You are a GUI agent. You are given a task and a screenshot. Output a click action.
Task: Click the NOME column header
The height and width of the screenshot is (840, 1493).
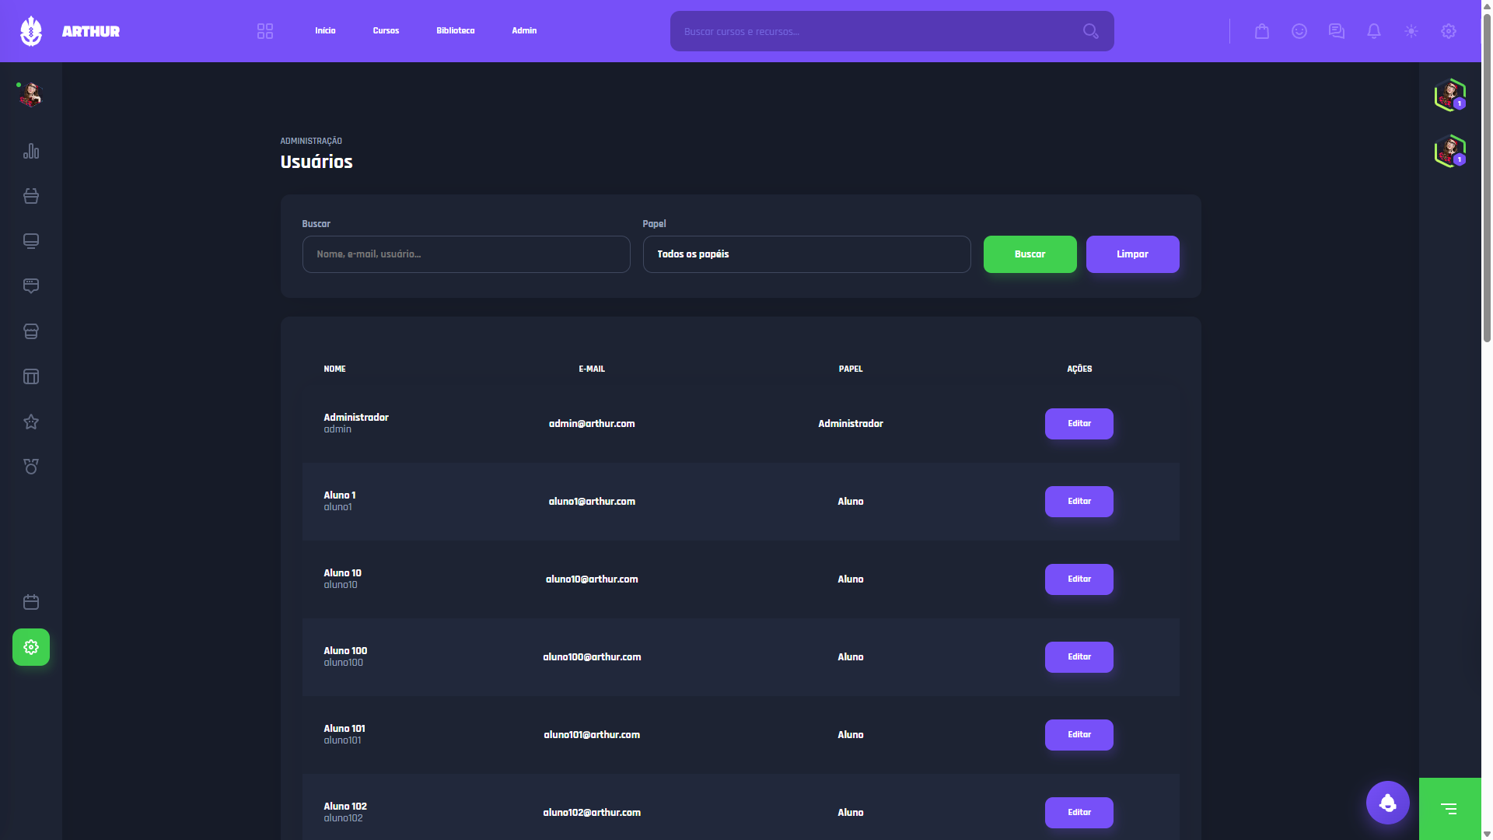coord(334,369)
